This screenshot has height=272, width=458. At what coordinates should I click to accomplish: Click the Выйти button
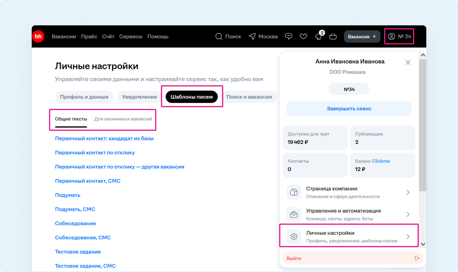coord(353,258)
